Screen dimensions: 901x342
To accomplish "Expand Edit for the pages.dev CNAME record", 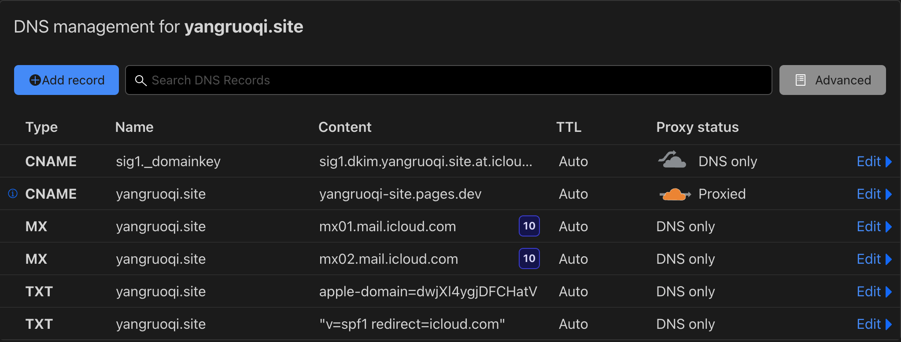I will tap(874, 194).
